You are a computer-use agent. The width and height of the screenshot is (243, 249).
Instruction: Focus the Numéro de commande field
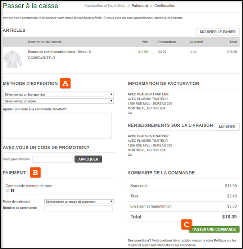click(78, 209)
